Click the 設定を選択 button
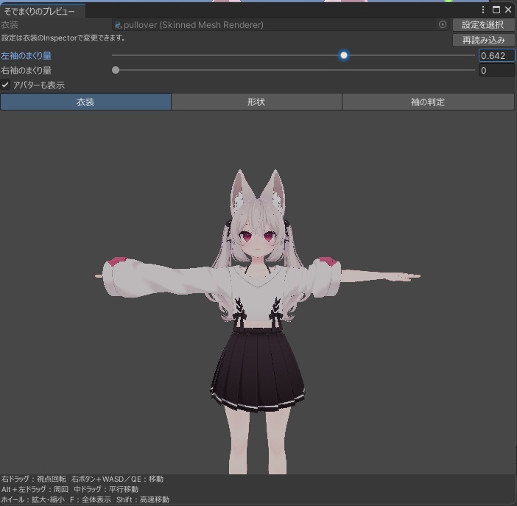This screenshot has height=506, width=517. point(483,25)
